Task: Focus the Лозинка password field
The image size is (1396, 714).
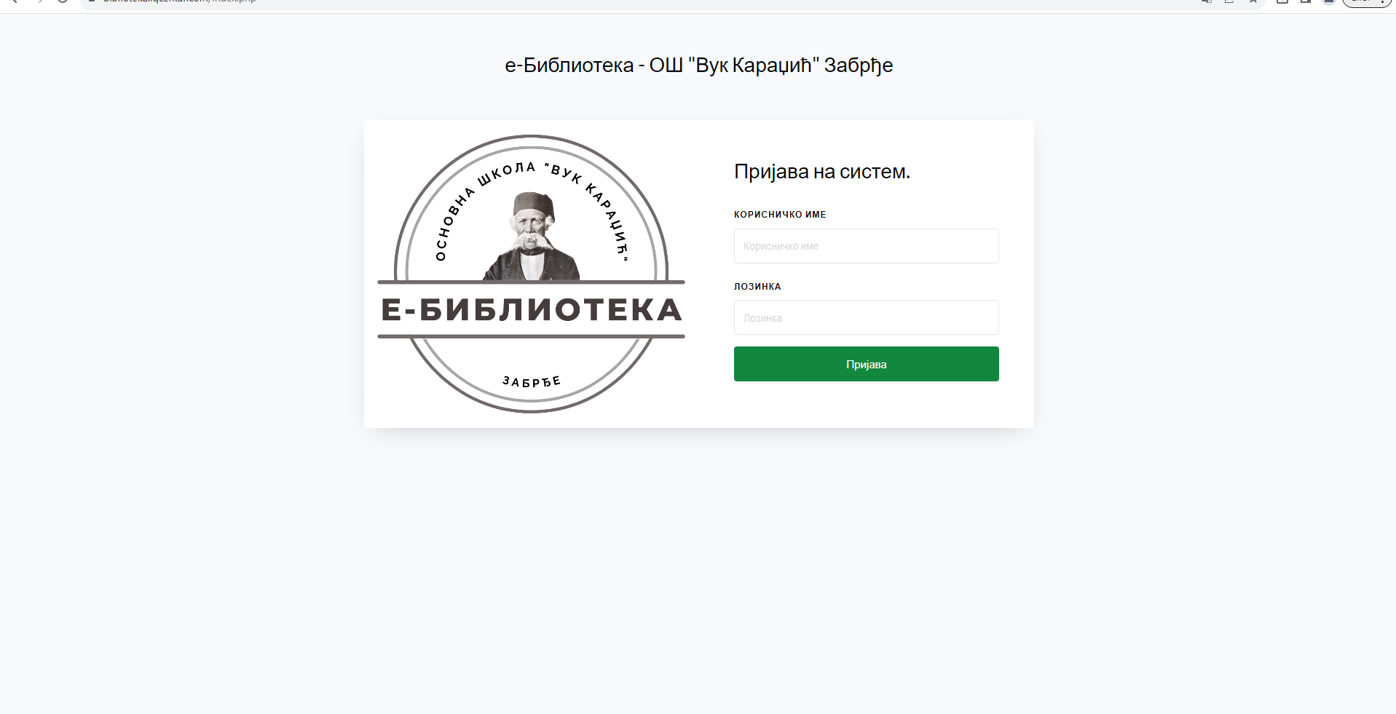Action: (x=866, y=317)
